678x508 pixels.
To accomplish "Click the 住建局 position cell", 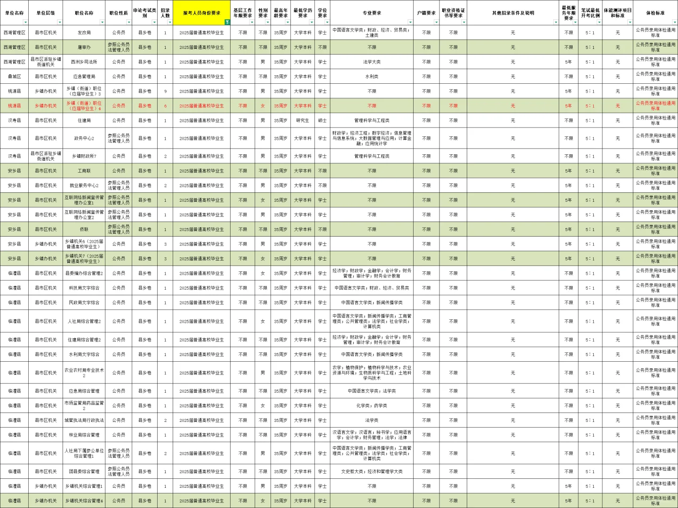I will 84,120.
